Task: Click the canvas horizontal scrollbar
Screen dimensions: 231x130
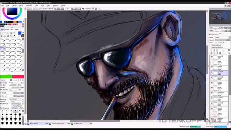Action: 95,121
